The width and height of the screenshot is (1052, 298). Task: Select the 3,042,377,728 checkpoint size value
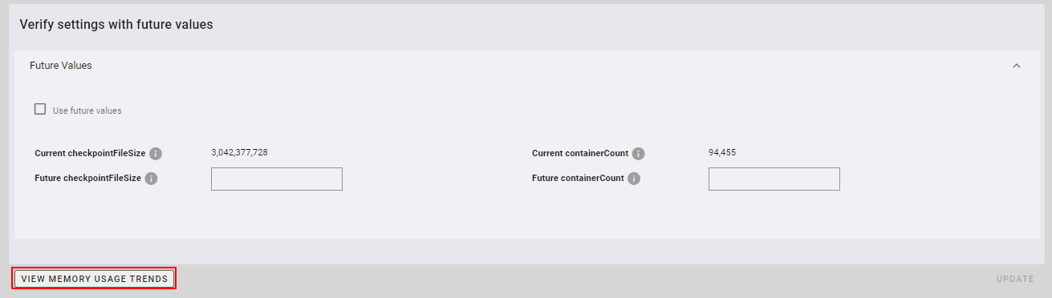(239, 152)
